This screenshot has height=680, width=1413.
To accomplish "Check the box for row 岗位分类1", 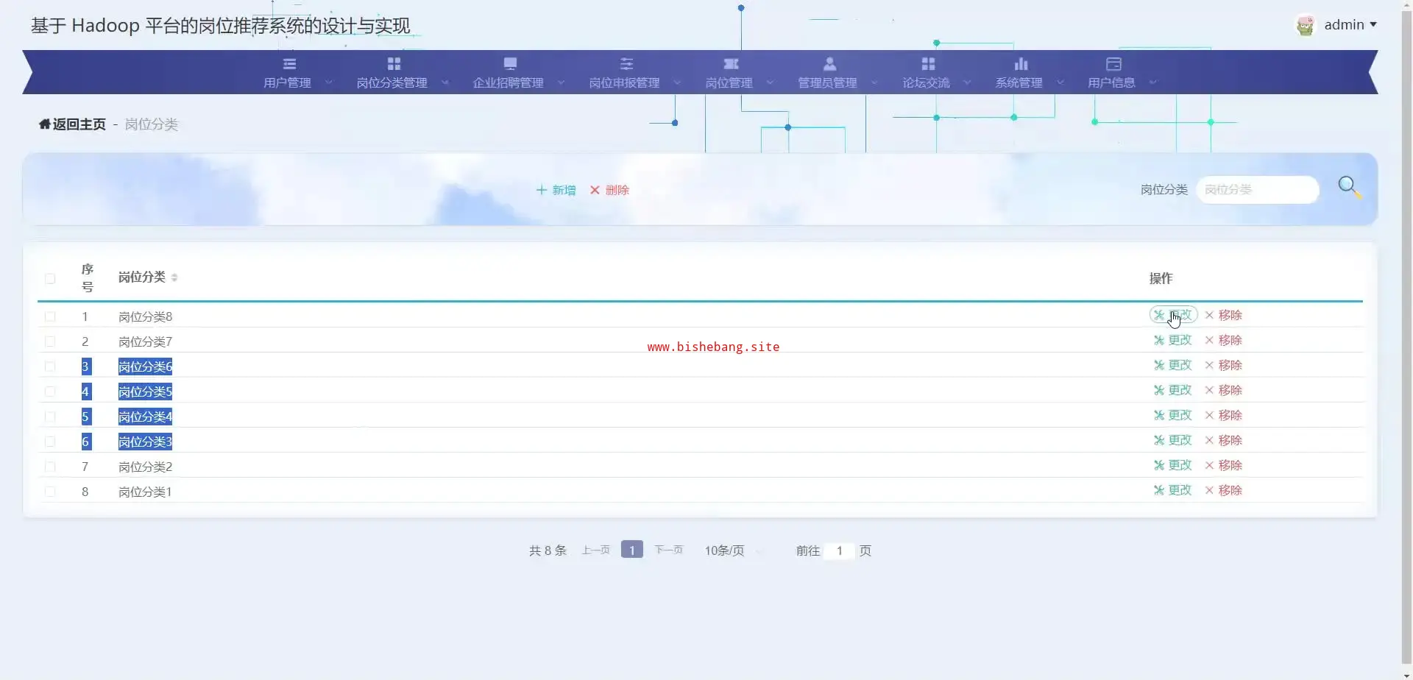I will click(x=50, y=492).
